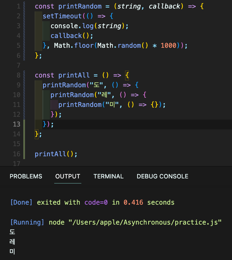Click the output line showing 도
Image resolution: width=232 pixels, height=260 pixels.
tap(12, 232)
